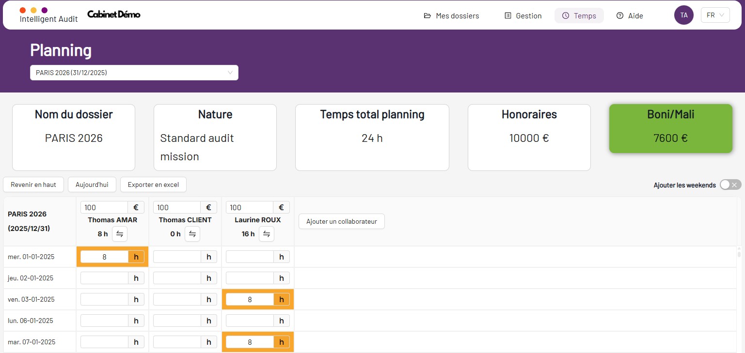
Task: Open the Gestion menu
Action: click(x=523, y=15)
